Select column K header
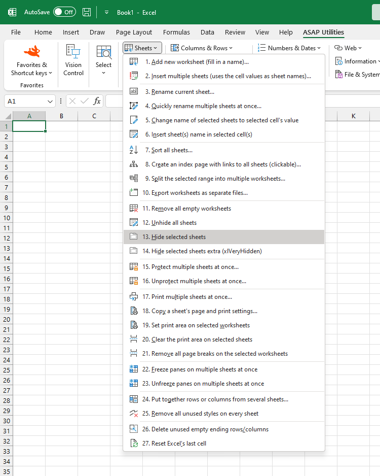 pyautogui.click(x=353, y=116)
